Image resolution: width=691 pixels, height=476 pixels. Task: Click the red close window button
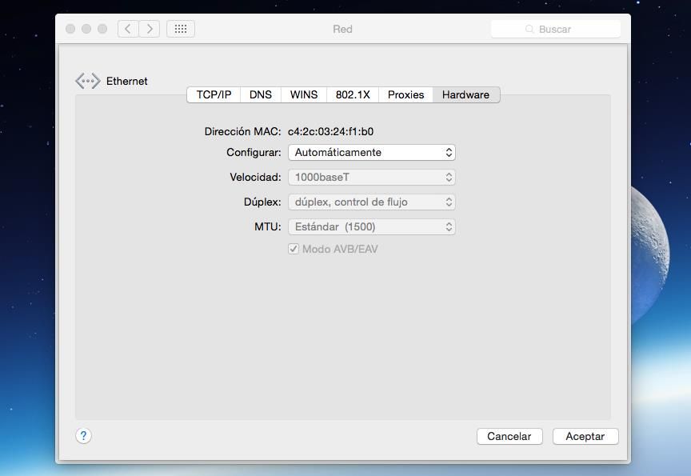(70, 29)
